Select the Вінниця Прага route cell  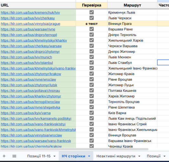[132, 23]
